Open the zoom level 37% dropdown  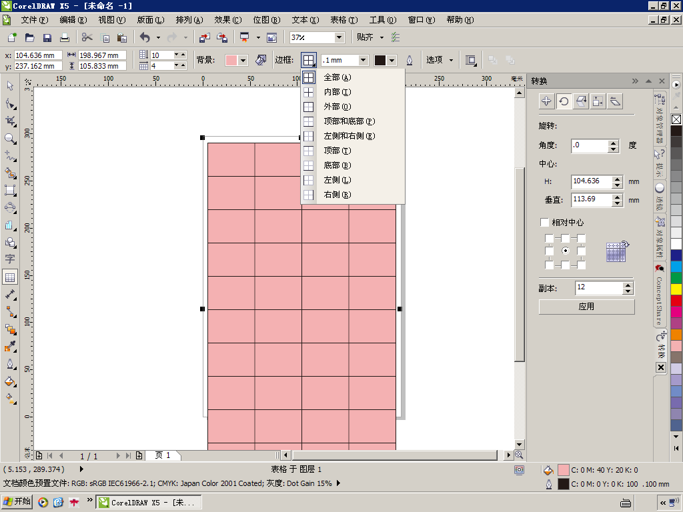tap(339, 37)
